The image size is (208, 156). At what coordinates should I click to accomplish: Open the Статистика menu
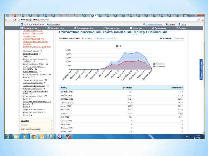(136, 28)
